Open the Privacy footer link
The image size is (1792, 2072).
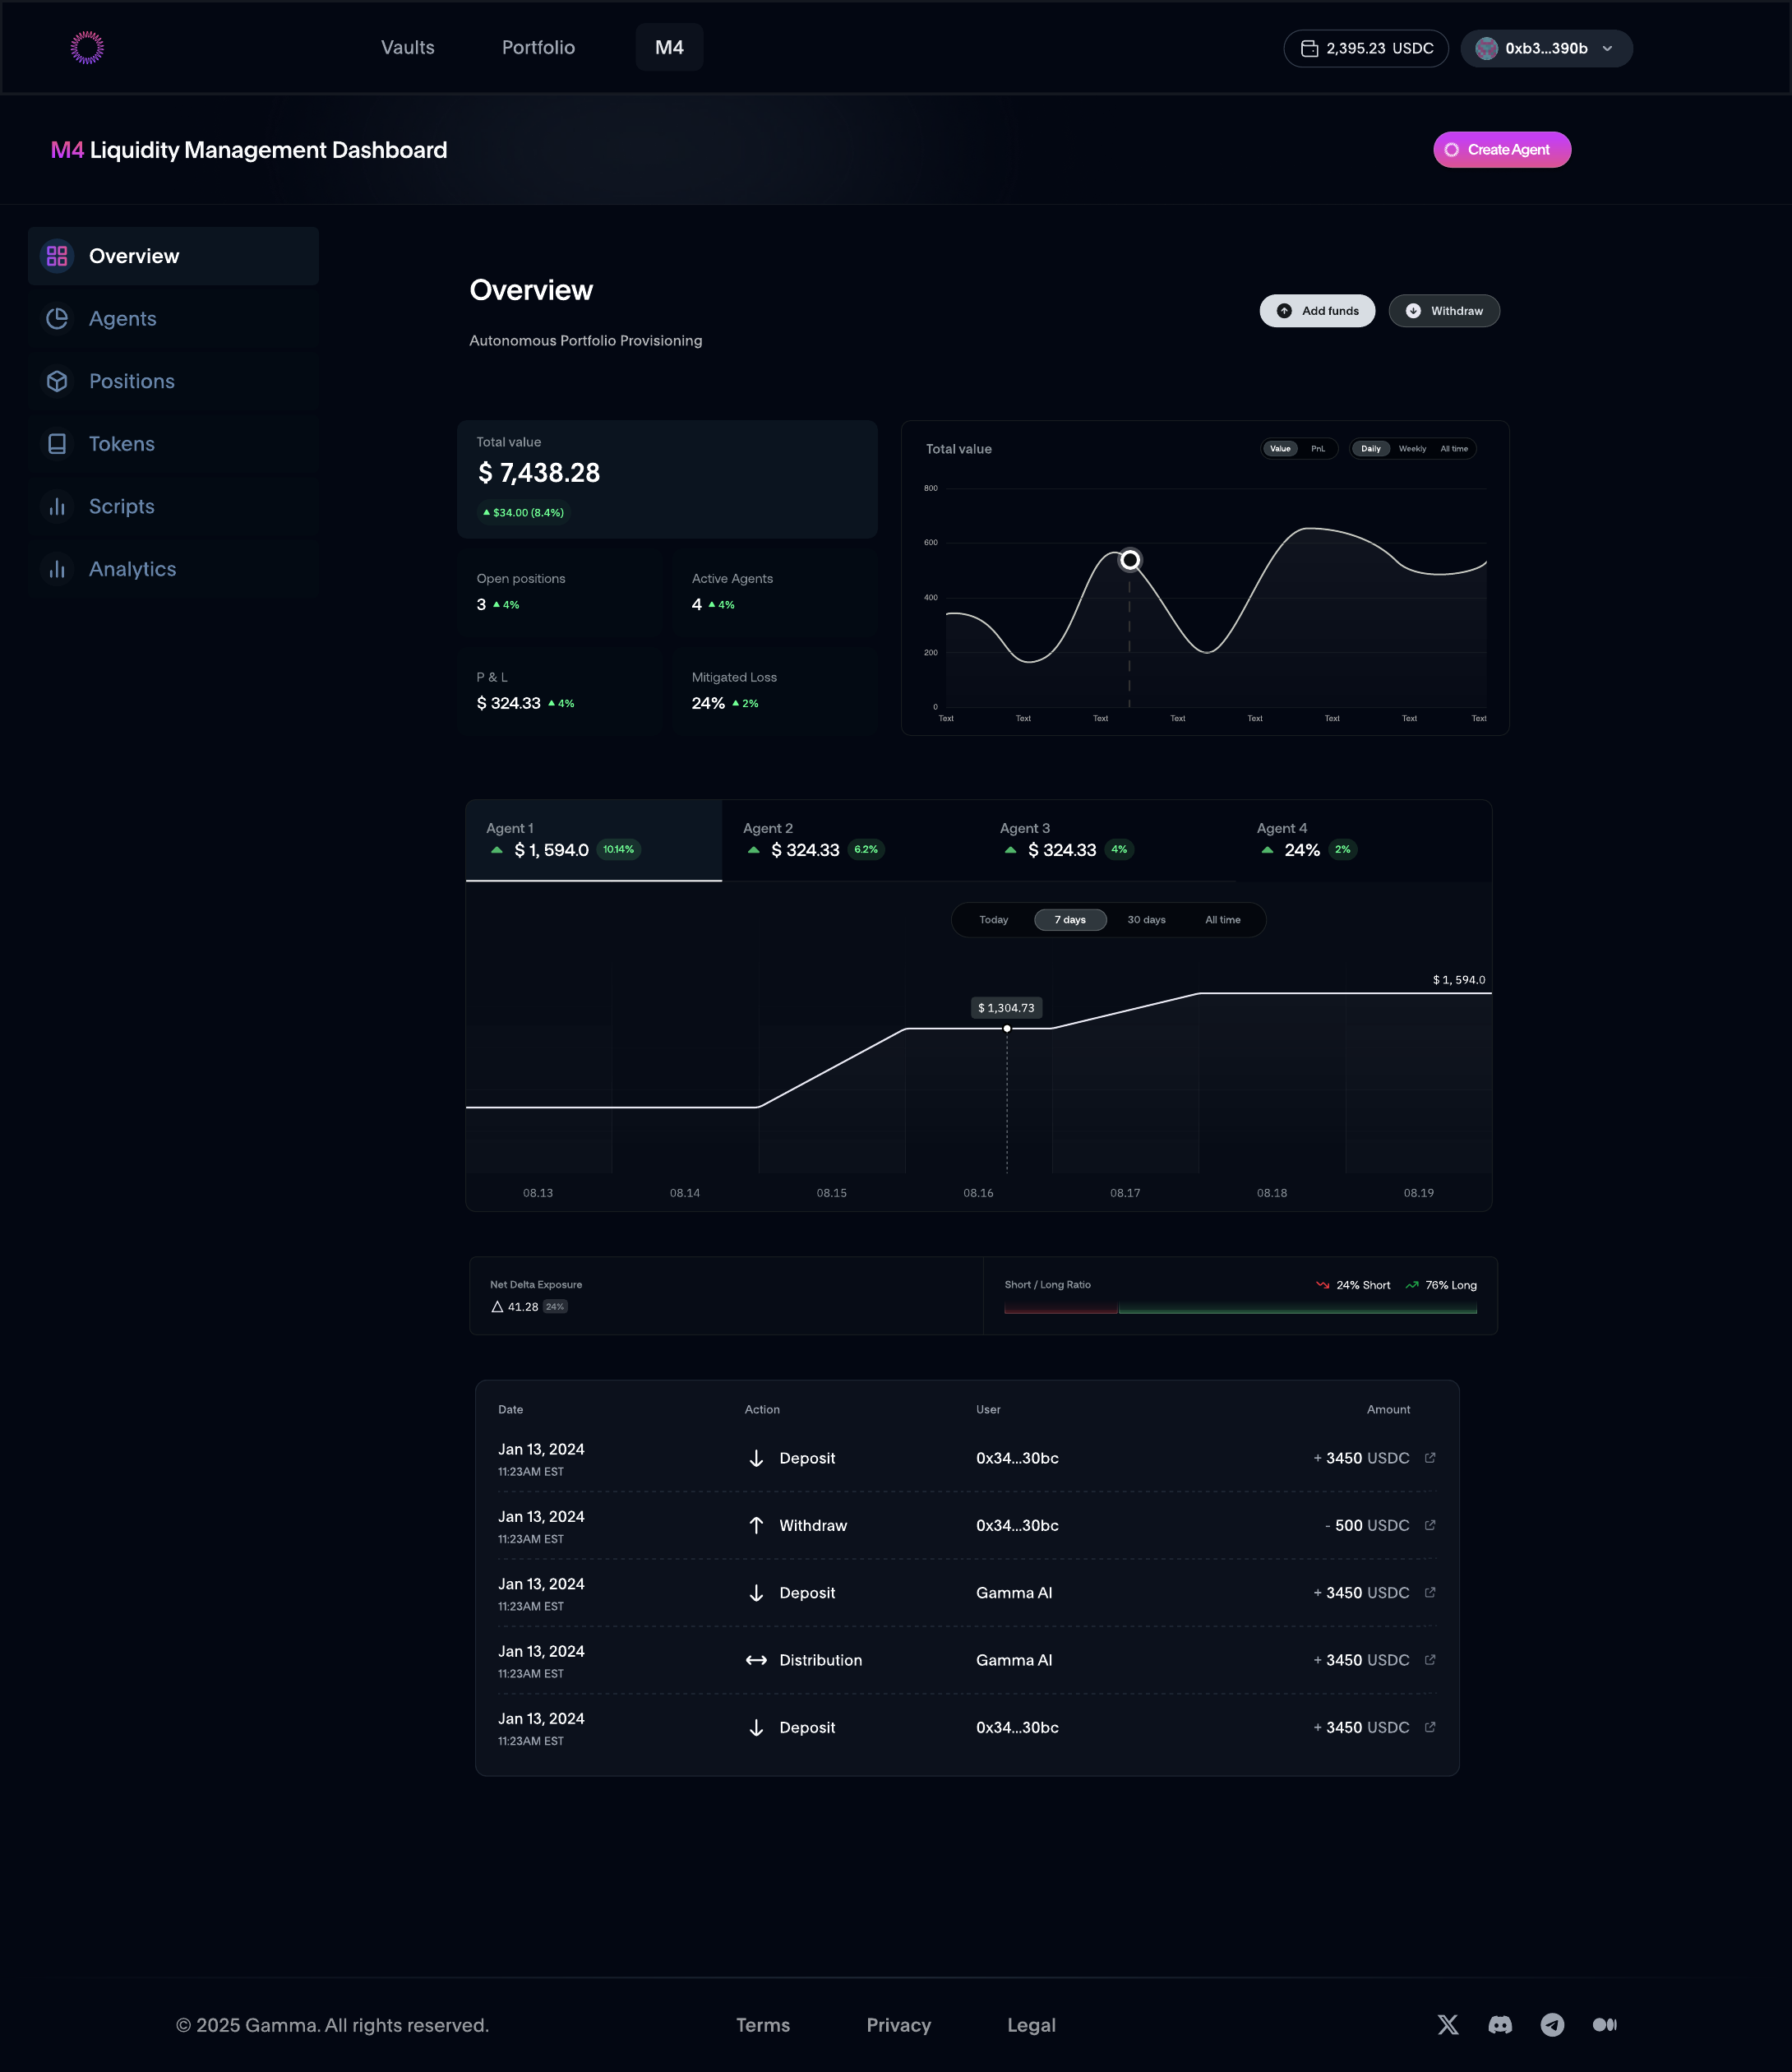pyautogui.click(x=898, y=2025)
